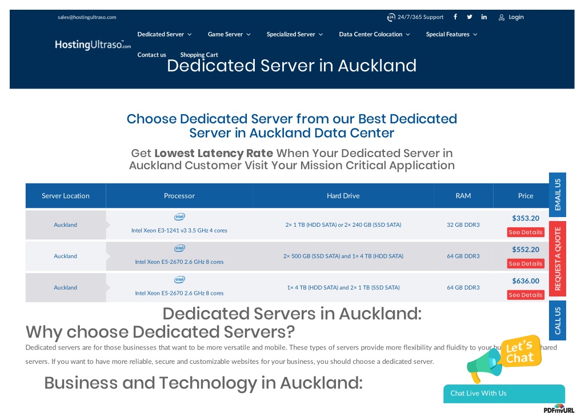Open the Dedicated Server menu
The image size is (585, 413).
coord(161,34)
